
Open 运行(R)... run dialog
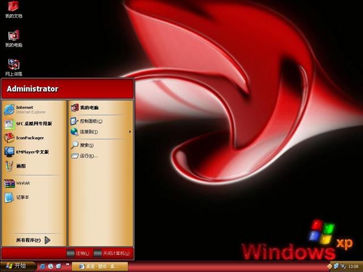click(100, 156)
